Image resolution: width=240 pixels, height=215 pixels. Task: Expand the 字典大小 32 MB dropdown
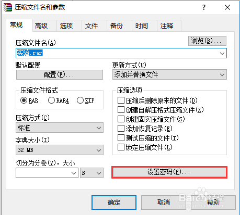tap(60, 150)
